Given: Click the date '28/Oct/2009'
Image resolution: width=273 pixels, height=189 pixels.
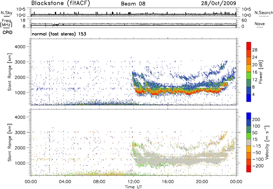Looking at the screenshot, I should [x=219, y=3].
